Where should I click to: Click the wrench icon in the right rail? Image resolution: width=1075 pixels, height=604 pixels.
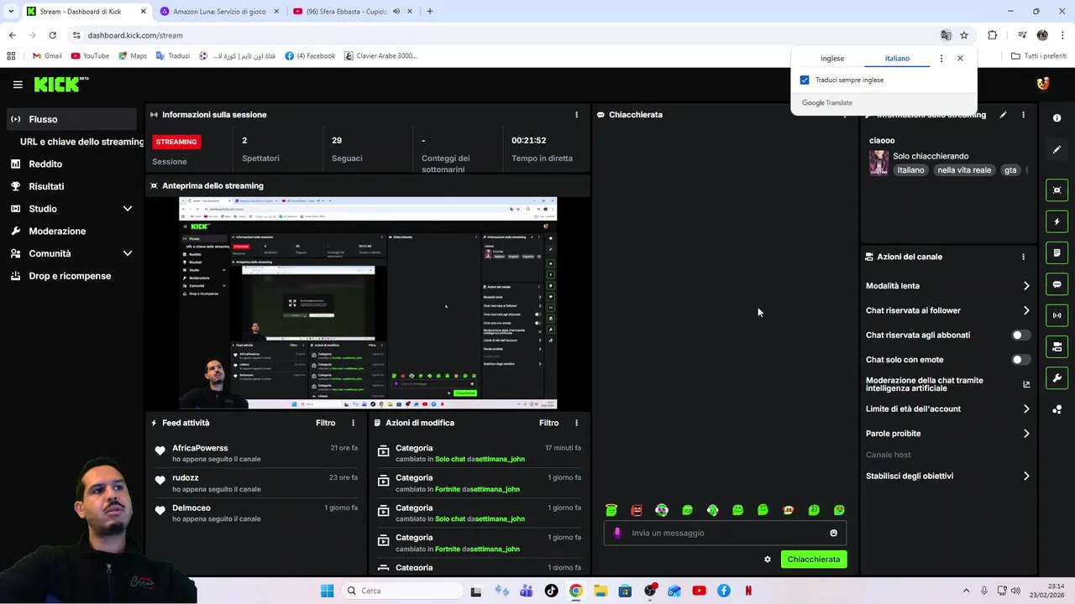1057,378
